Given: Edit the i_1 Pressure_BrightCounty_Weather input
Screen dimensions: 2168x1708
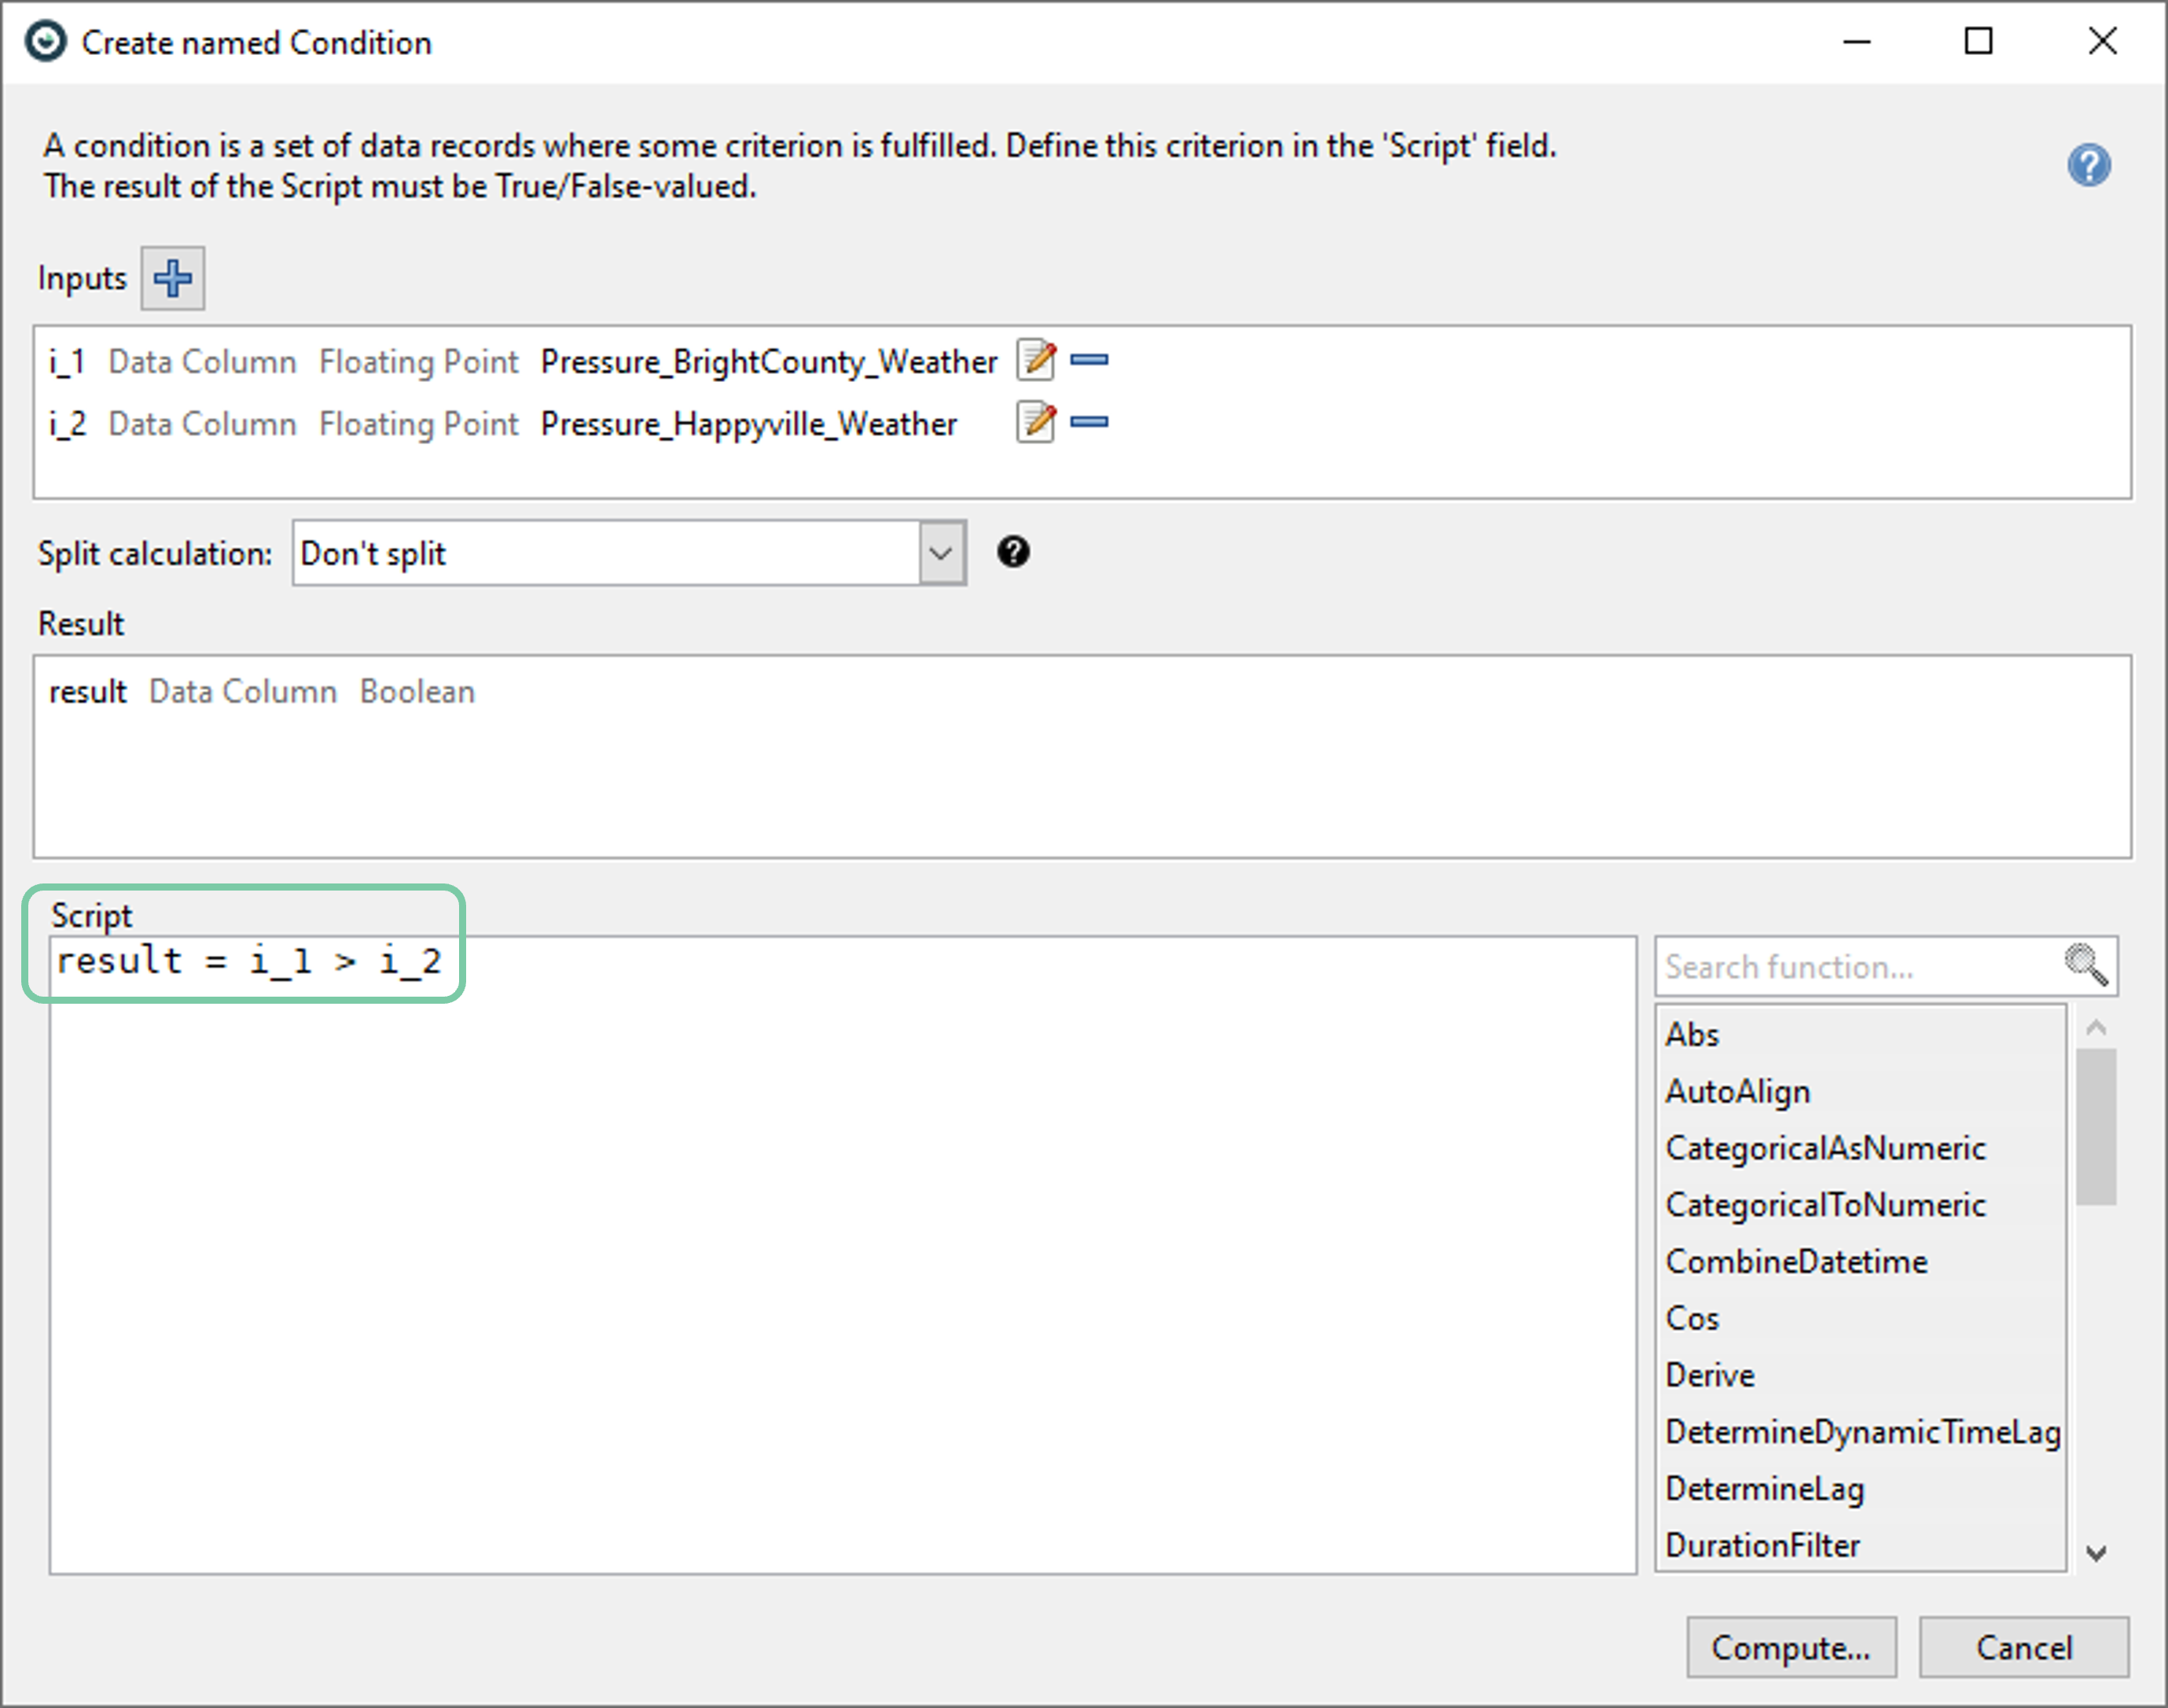Looking at the screenshot, I should 1035,360.
